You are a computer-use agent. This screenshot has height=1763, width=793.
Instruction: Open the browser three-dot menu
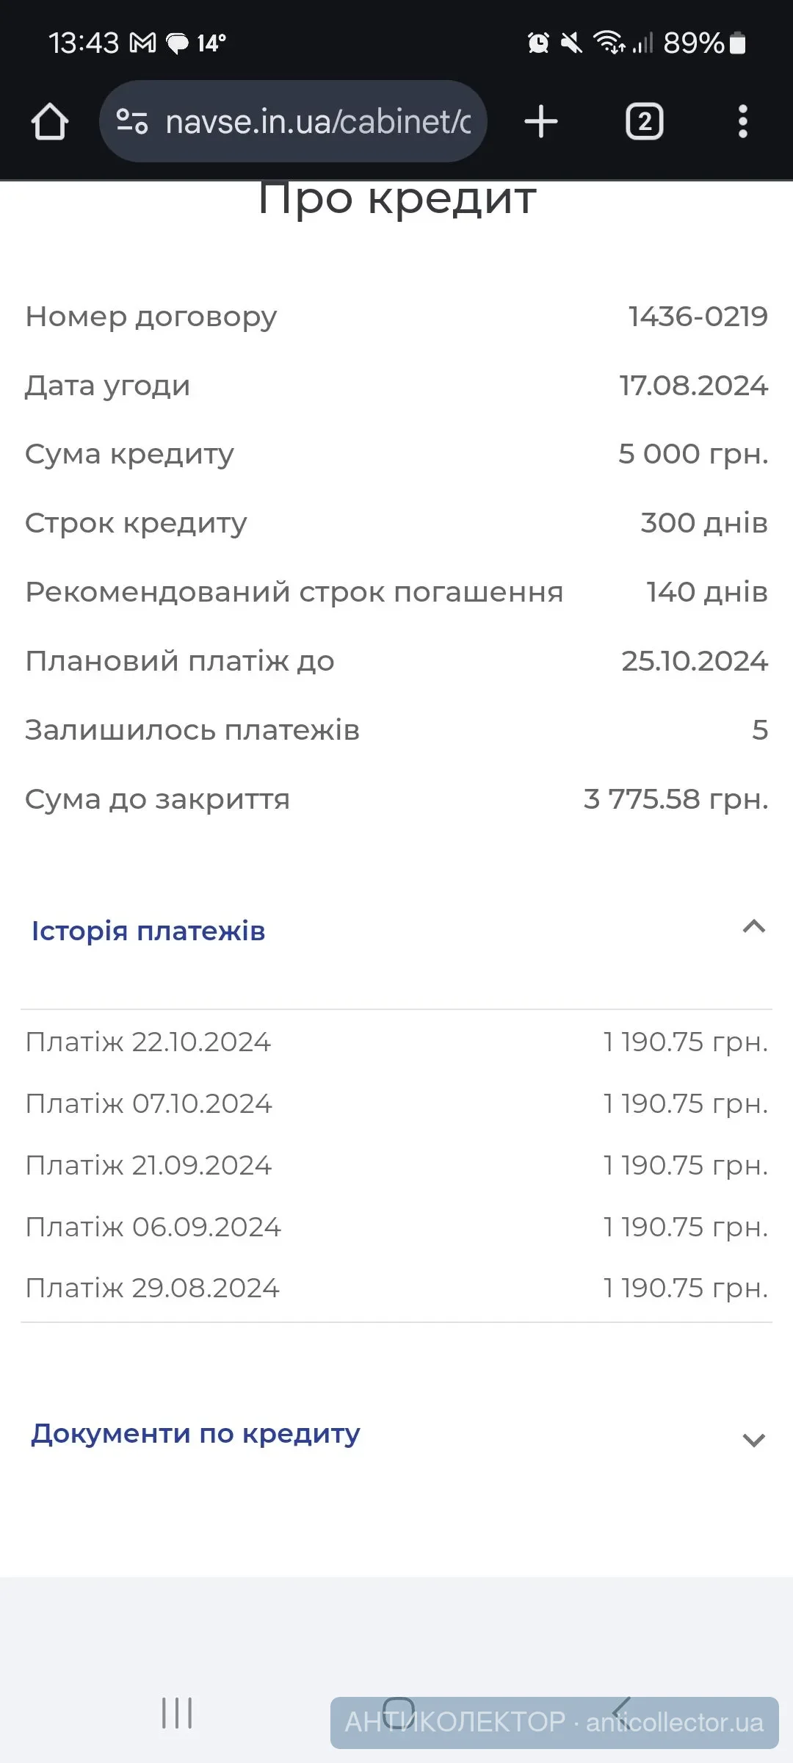pos(742,122)
